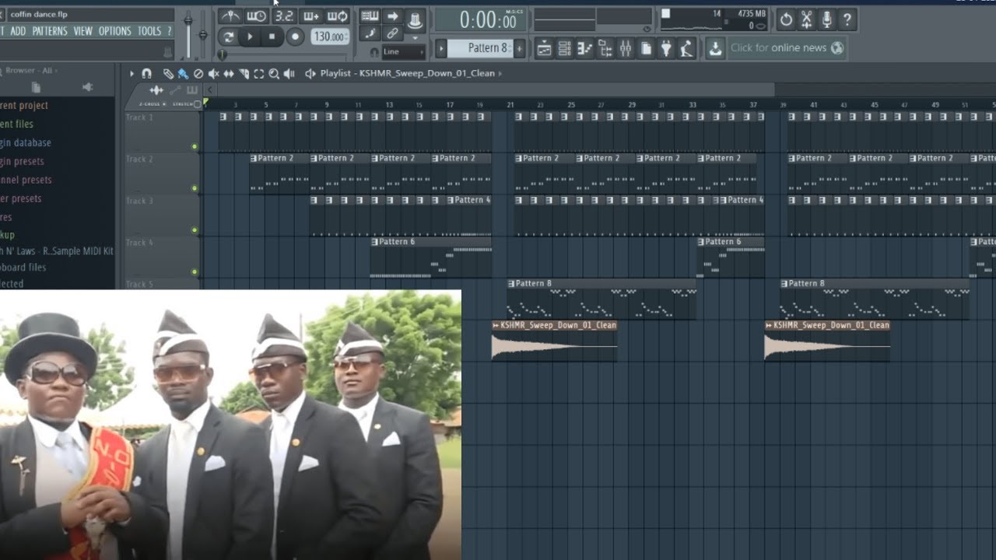Toggle link/multilink to controllers icon

(x=392, y=33)
